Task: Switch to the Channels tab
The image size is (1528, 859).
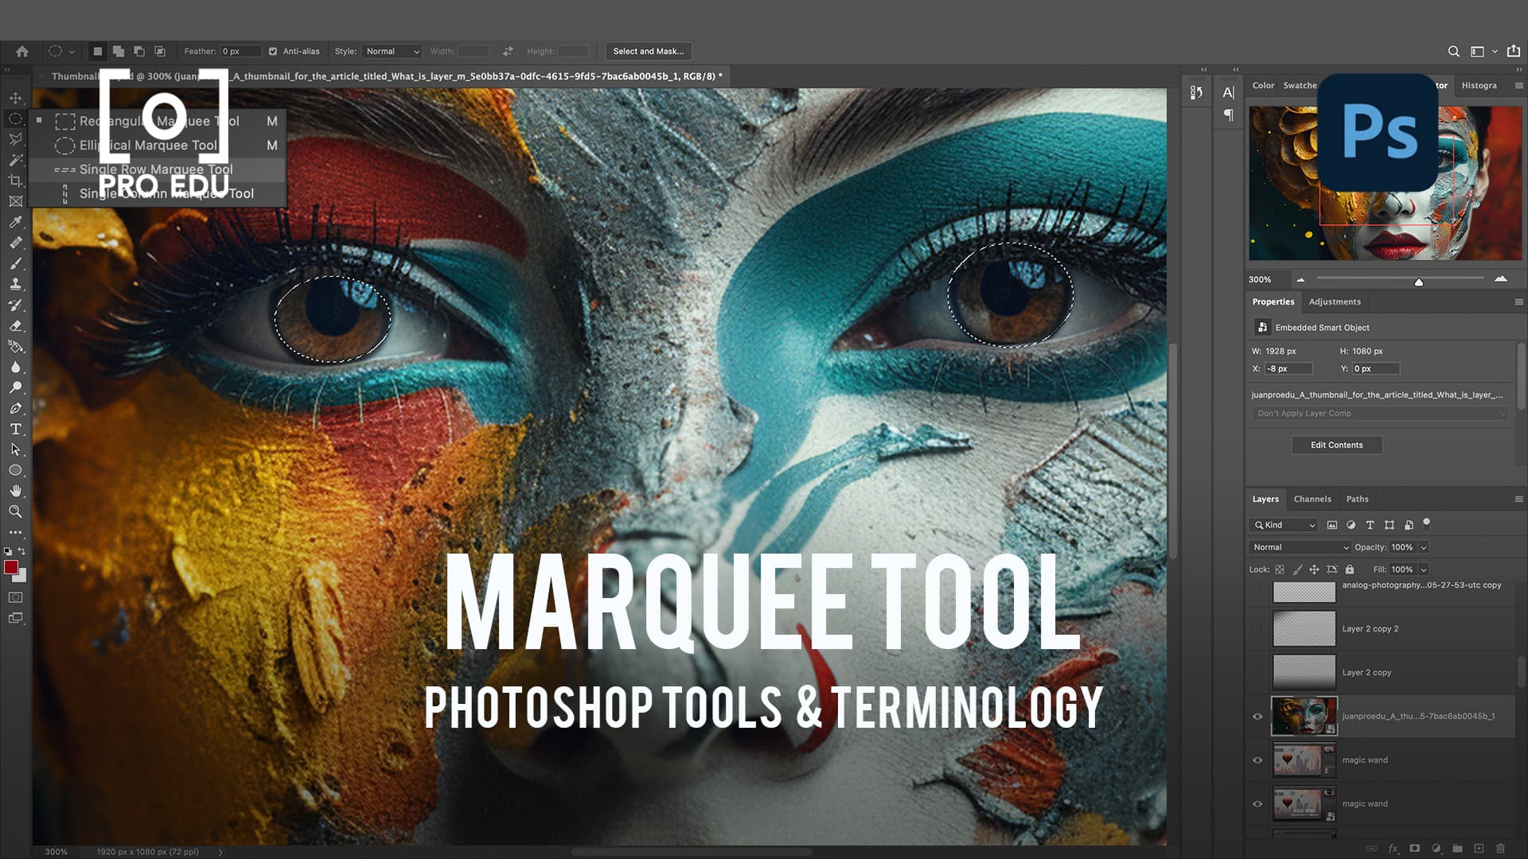Action: 1312,499
